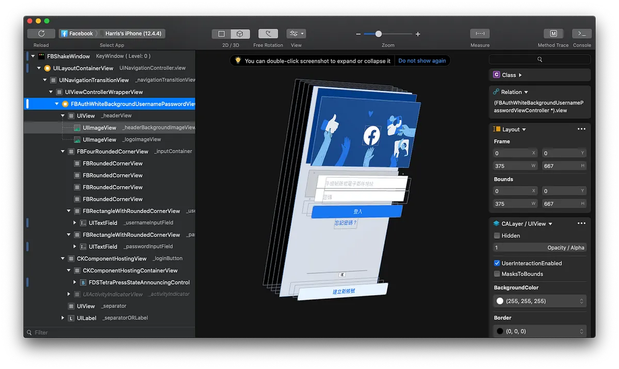Open the Measure tool

(480, 33)
